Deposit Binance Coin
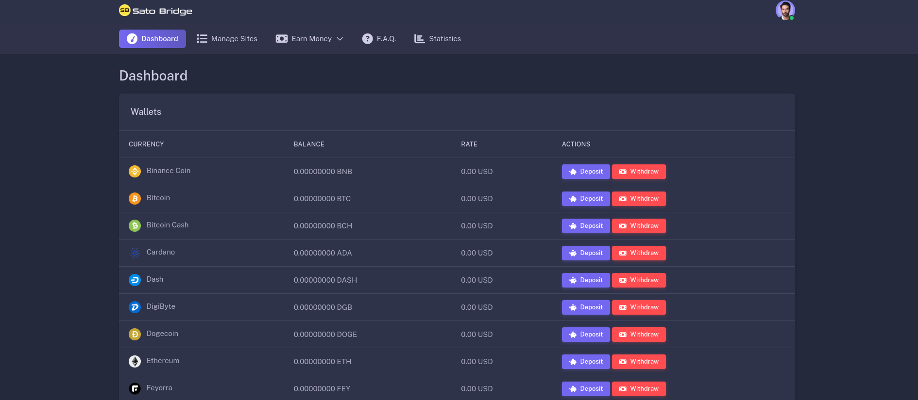This screenshot has width=918, height=400. tap(586, 172)
